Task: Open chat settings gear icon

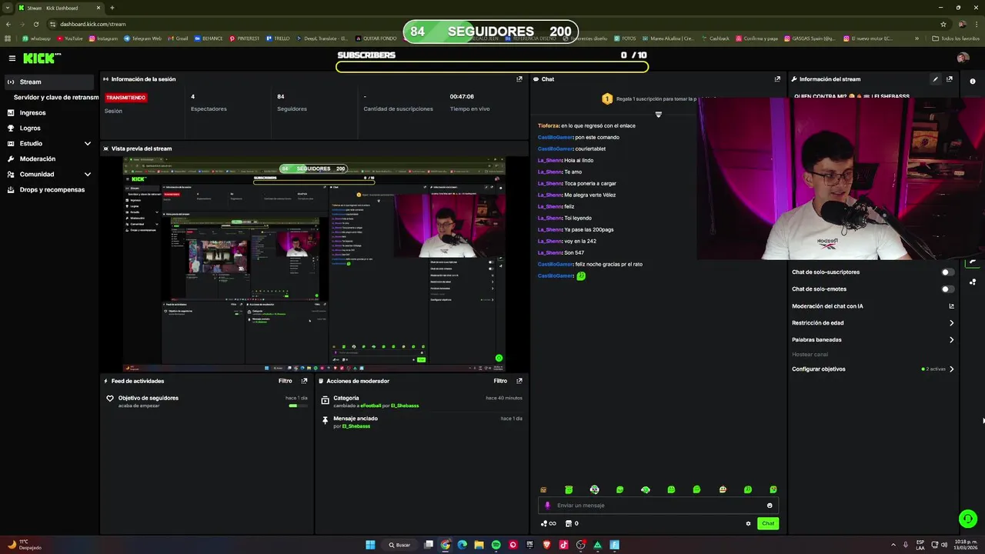Action: click(748, 524)
